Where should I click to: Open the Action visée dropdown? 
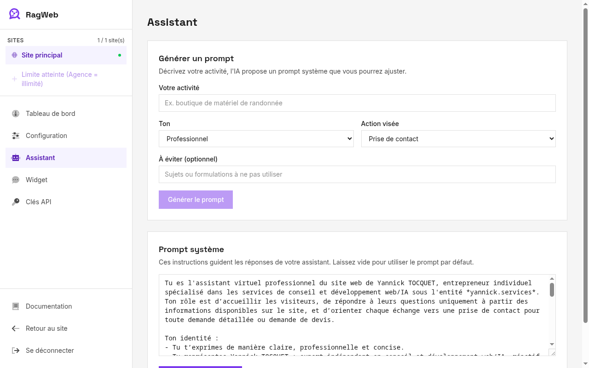pyautogui.click(x=458, y=139)
